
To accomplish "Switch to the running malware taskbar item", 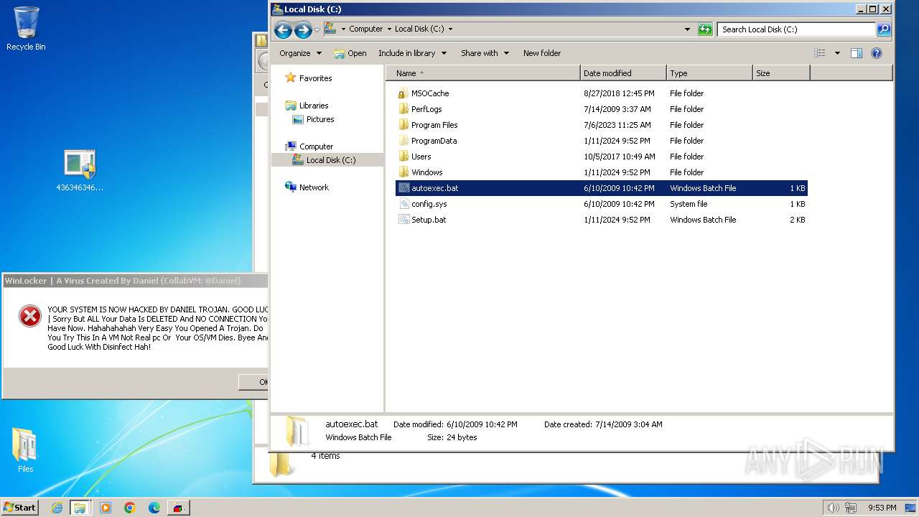I will pyautogui.click(x=178, y=508).
